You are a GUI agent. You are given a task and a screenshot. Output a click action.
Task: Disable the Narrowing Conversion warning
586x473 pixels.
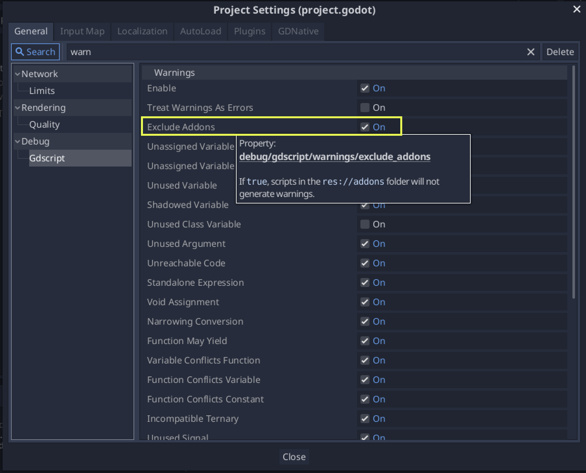[365, 321]
